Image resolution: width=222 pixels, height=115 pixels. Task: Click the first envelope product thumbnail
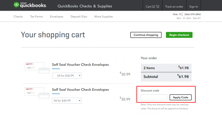tap(37, 68)
